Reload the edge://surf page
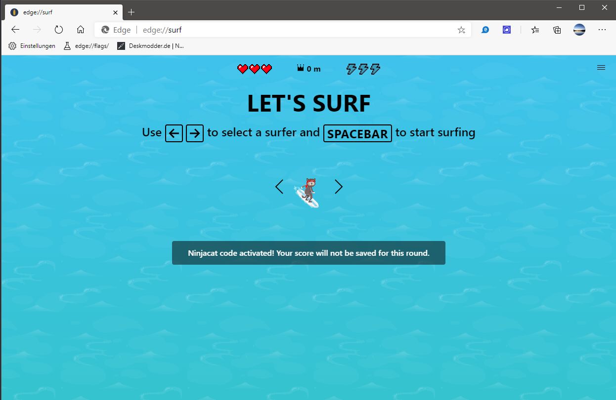Viewport: 616px width, 400px height. (x=59, y=30)
